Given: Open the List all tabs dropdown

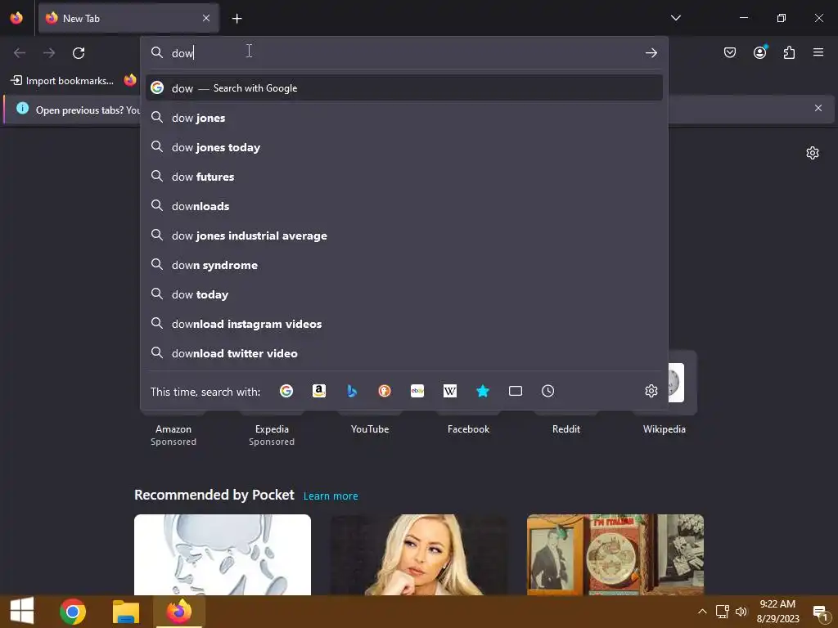Looking at the screenshot, I should pos(675,18).
